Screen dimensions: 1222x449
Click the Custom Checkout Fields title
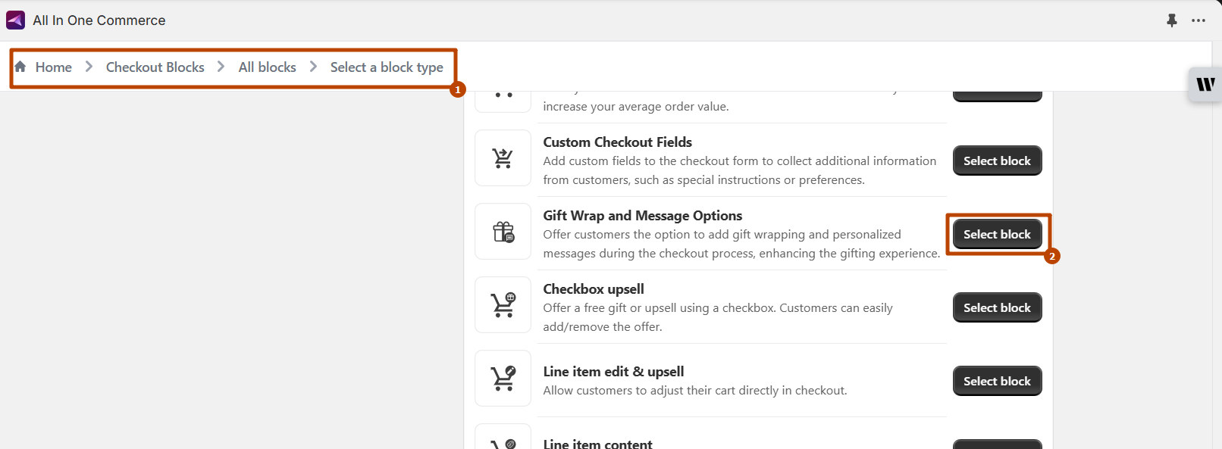coord(617,142)
